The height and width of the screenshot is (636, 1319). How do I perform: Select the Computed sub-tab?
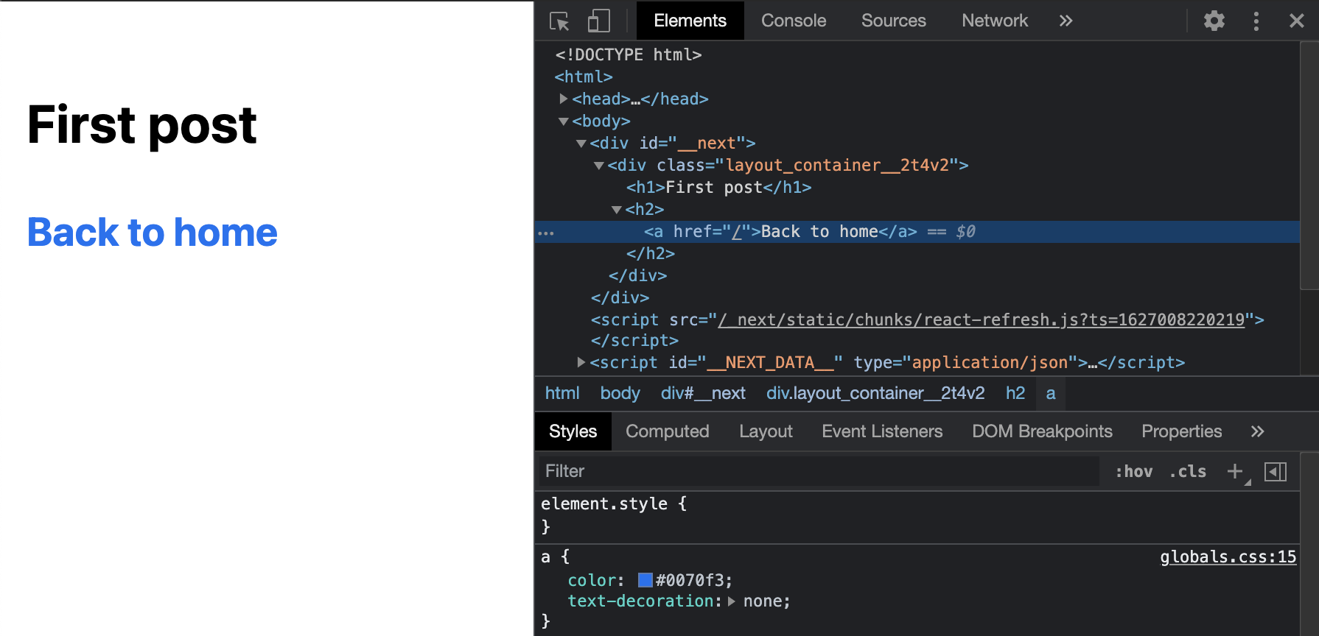668,431
